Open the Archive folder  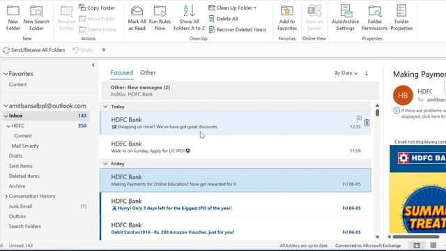[17, 186]
